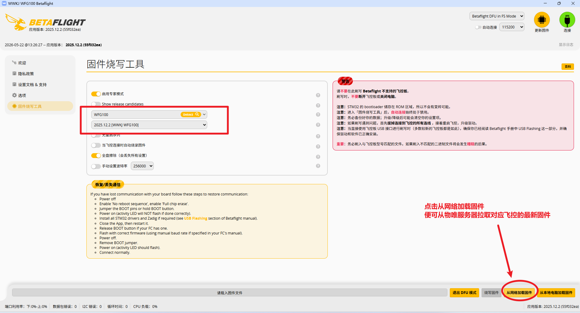Click the 数据包错误: 0 status entry
The image size is (580, 313).
click(x=65, y=307)
